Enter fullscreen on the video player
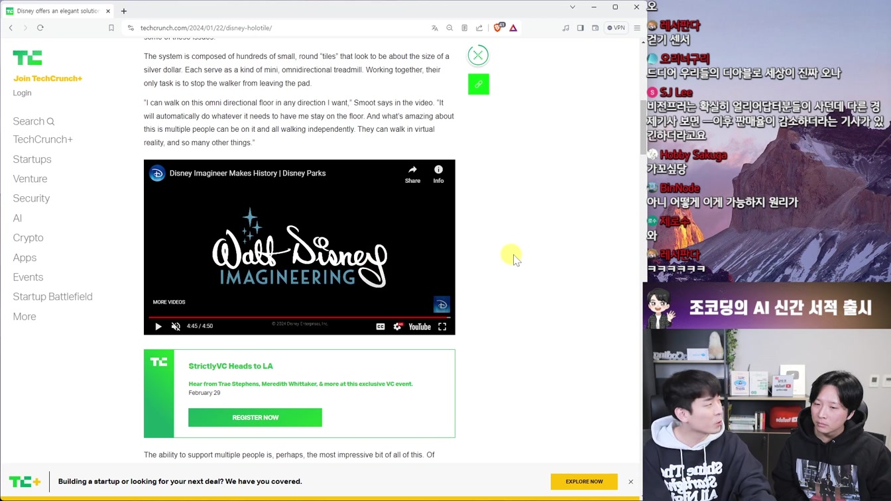Viewport: 891px width, 501px height. tap(442, 327)
